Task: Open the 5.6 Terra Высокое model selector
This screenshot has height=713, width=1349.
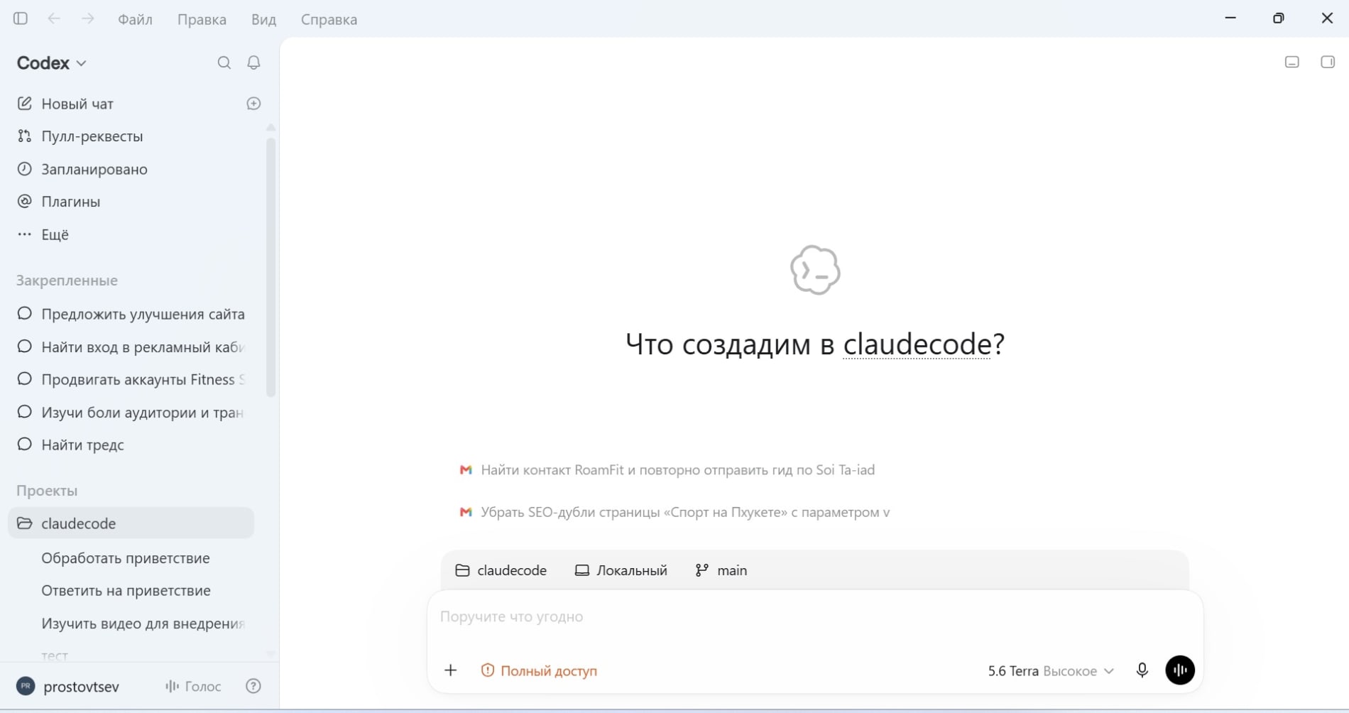Action: pos(1050,671)
